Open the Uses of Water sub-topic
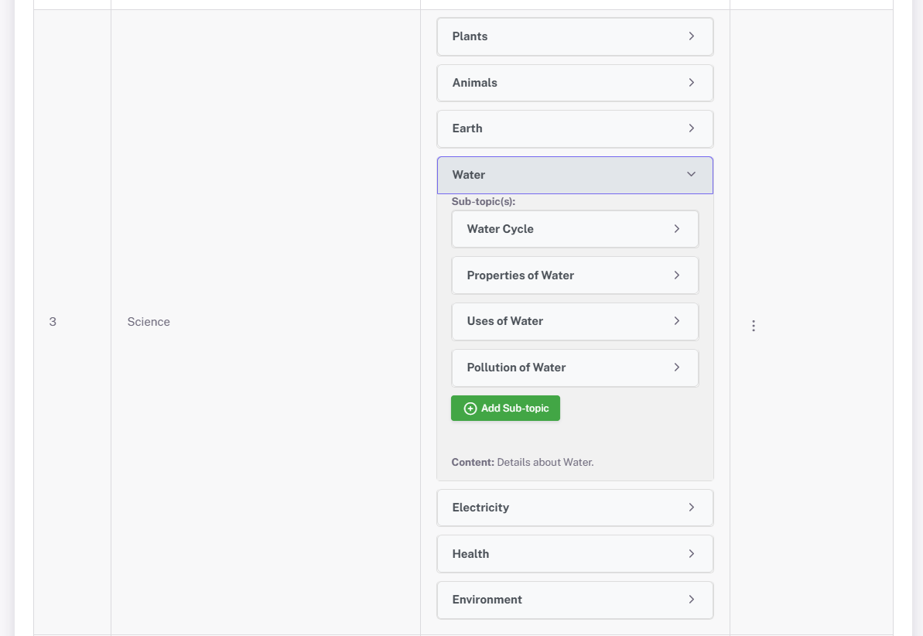 pos(574,321)
